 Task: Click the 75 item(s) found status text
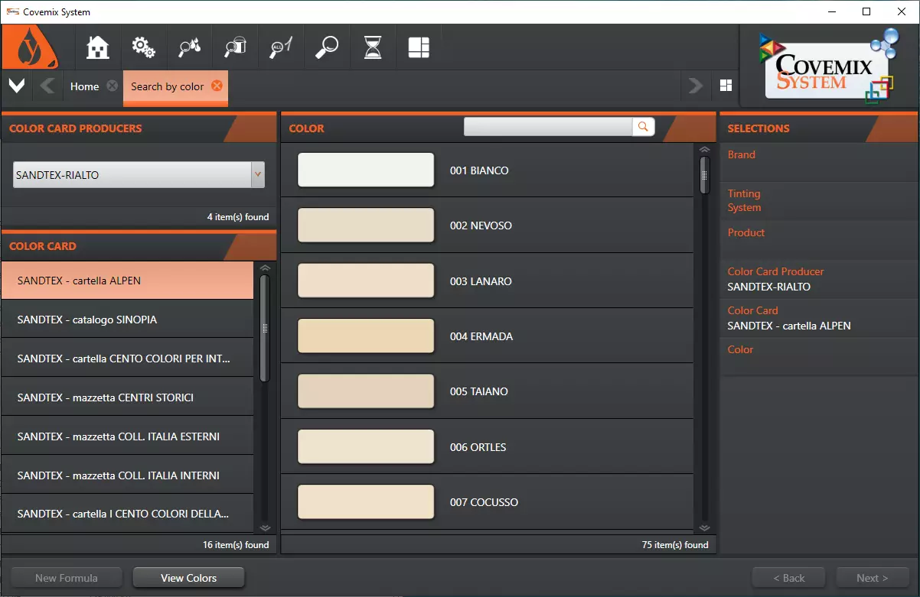675,545
